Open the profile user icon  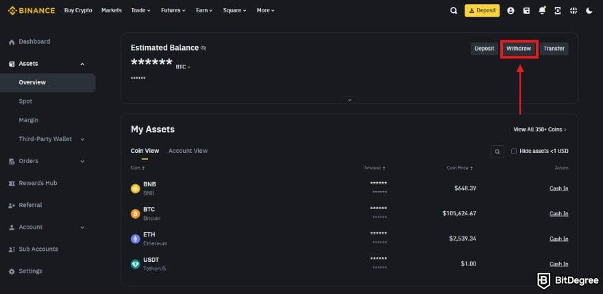coord(510,11)
